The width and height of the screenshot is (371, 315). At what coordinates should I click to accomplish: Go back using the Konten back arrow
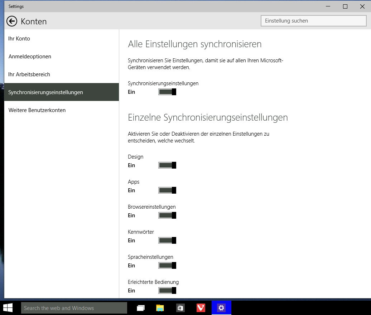point(11,21)
